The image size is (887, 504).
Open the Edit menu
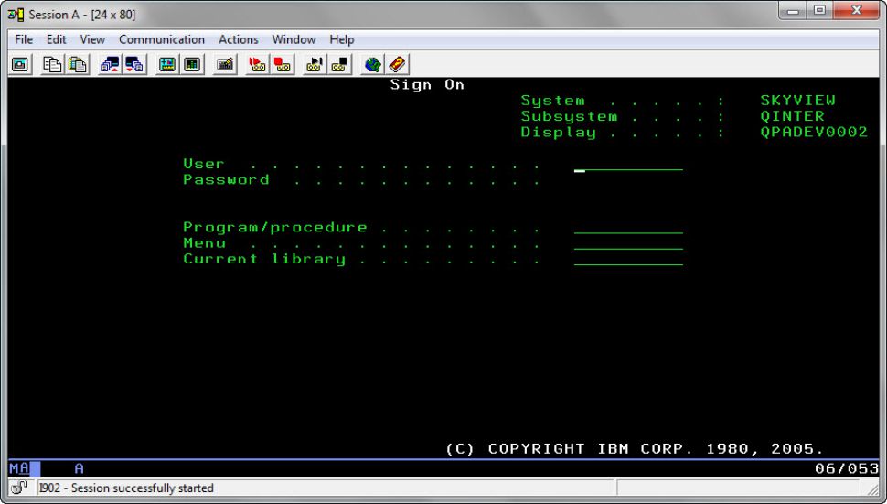[x=56, y=39]
